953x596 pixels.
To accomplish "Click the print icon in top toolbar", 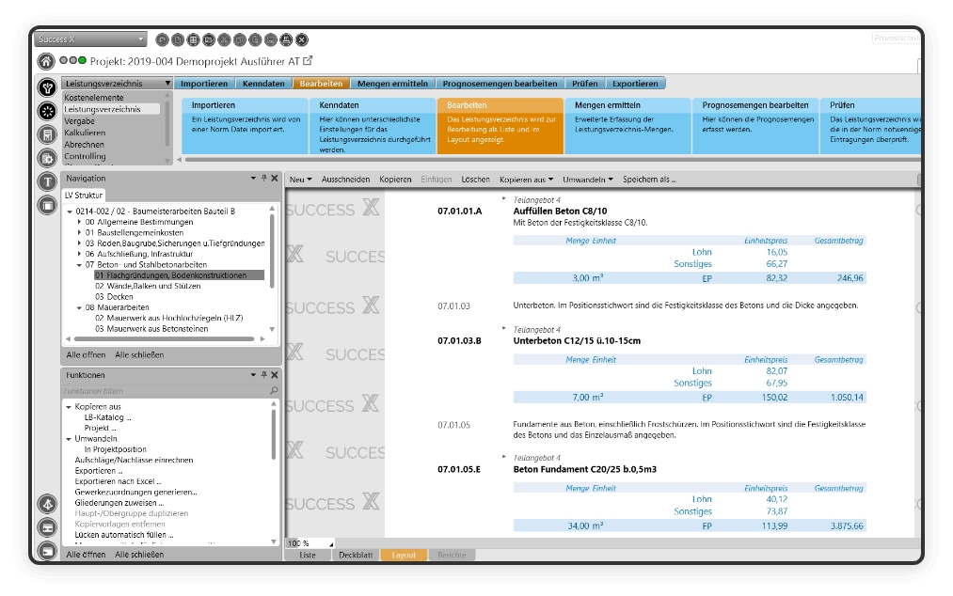I will (x=286, y=40).
